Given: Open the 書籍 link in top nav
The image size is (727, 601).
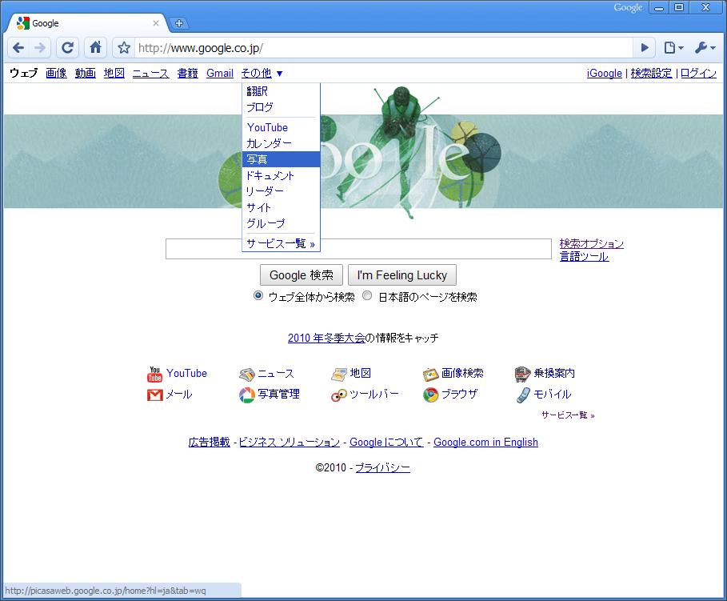Looking at the screenshot, I should pos(188,74).
